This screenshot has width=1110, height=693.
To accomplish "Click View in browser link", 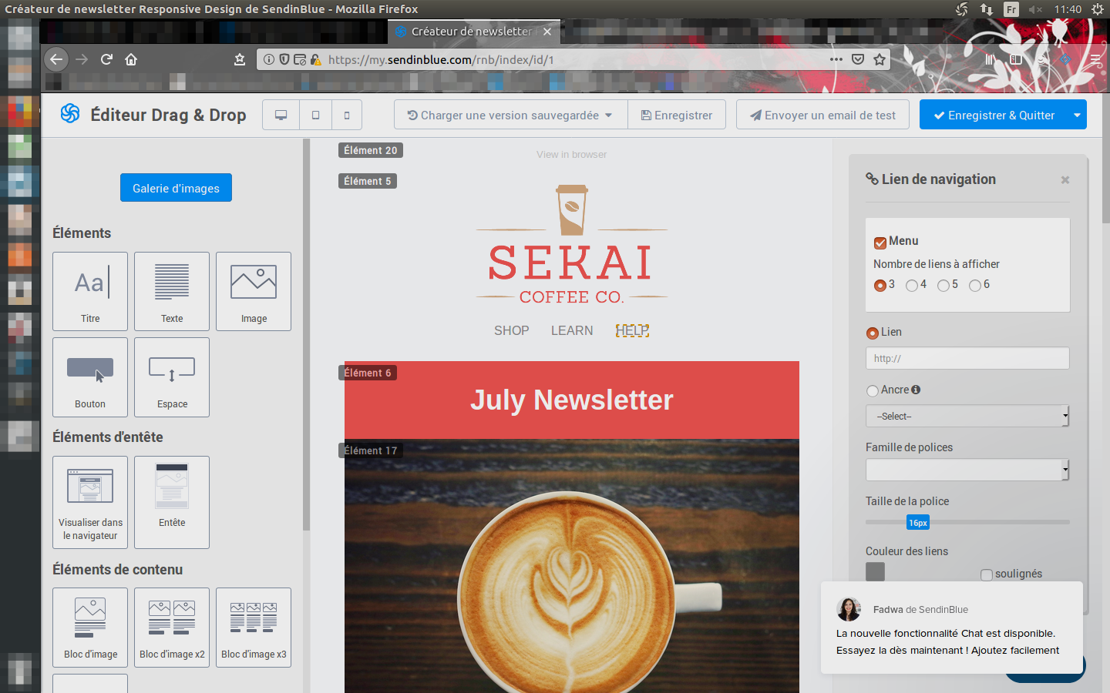I will [x=572, y=155].
